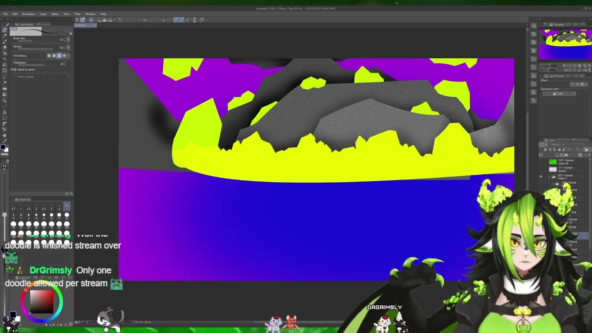
Task: Click the Layer 42 green thumbnail
Action: coord(553,162)
